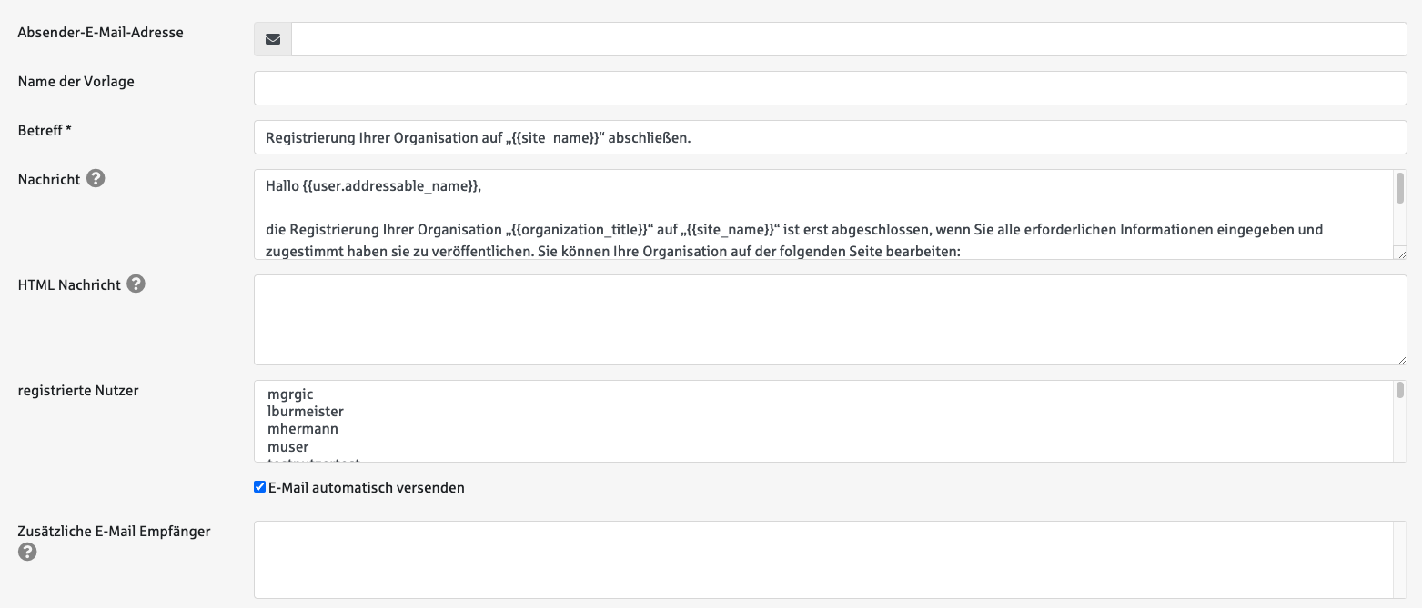Image resolution: width=1422 pixels, height=608 pixels.
Task: Click into the Name der Vorlage field
Action: pyautogui.click(x=830, y=88)
